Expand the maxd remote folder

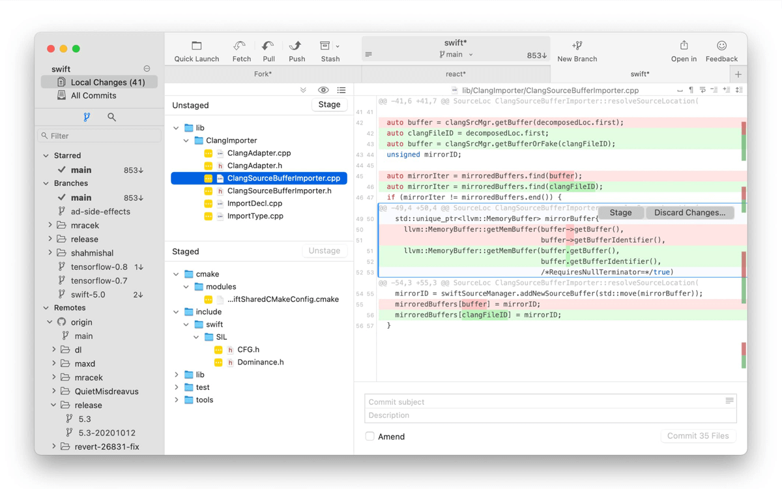pos(54,364)
